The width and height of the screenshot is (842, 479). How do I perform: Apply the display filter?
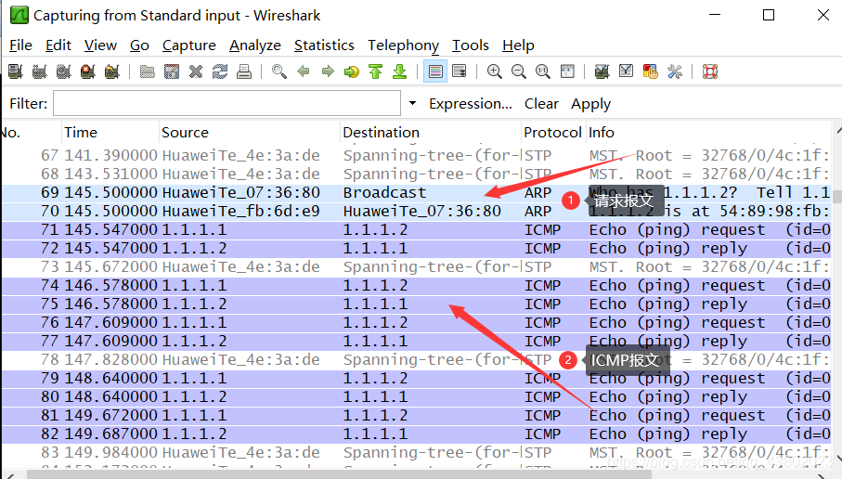coord(590,104)
